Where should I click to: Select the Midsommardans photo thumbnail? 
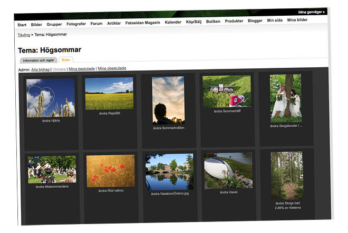click(x=52, y=169)
